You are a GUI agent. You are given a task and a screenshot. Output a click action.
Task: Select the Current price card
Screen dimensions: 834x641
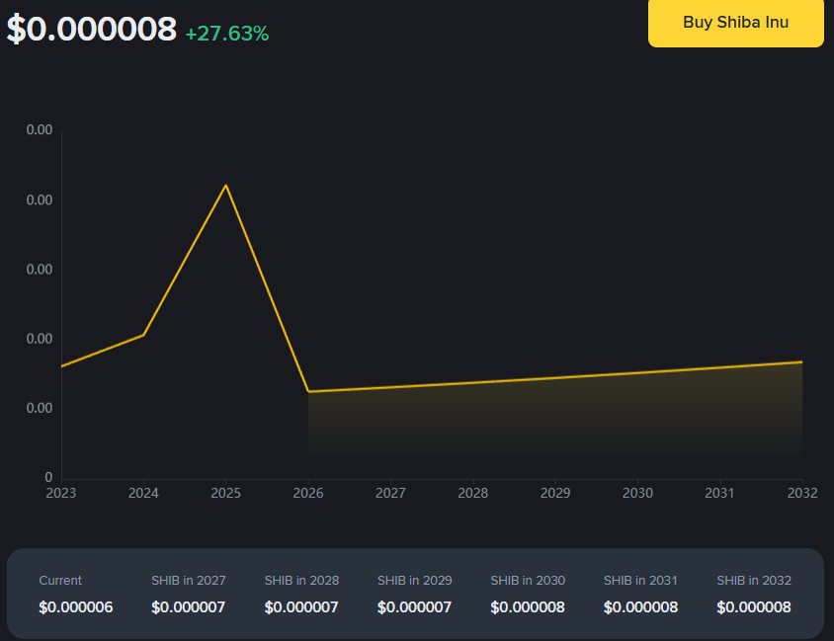pos(76,594)
